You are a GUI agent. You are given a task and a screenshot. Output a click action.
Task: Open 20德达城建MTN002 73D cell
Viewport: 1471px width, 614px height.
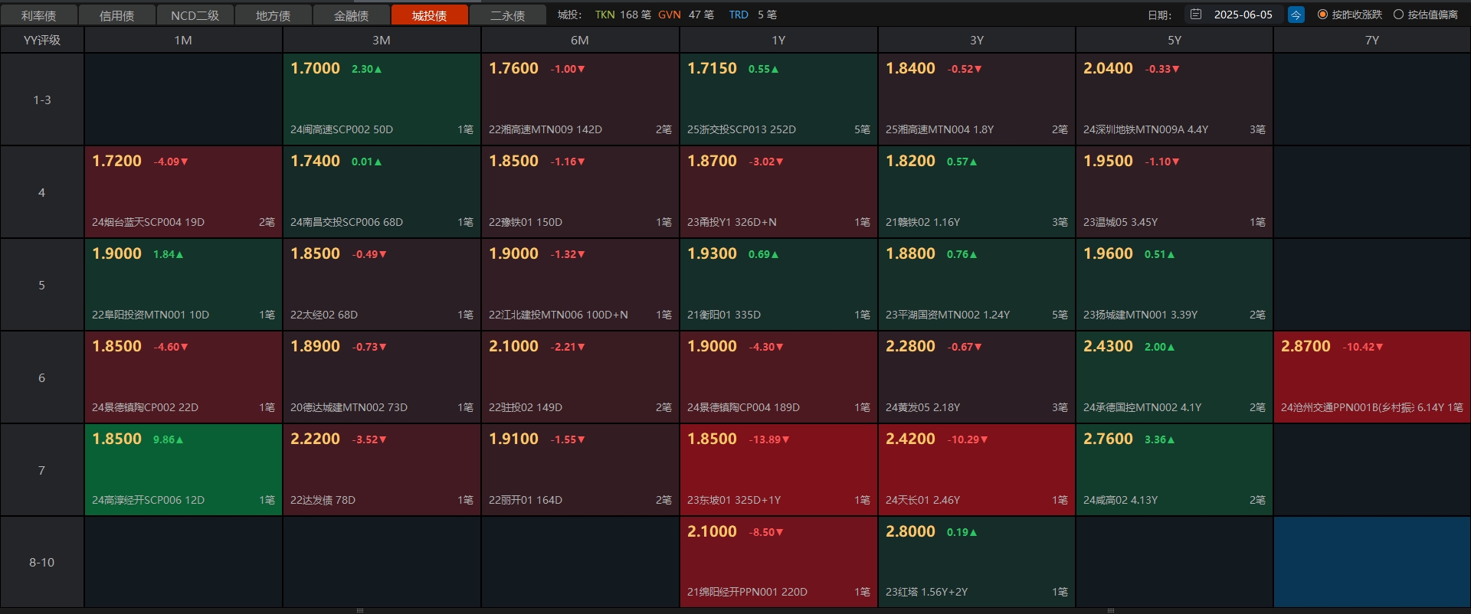[x=382, y=377]
